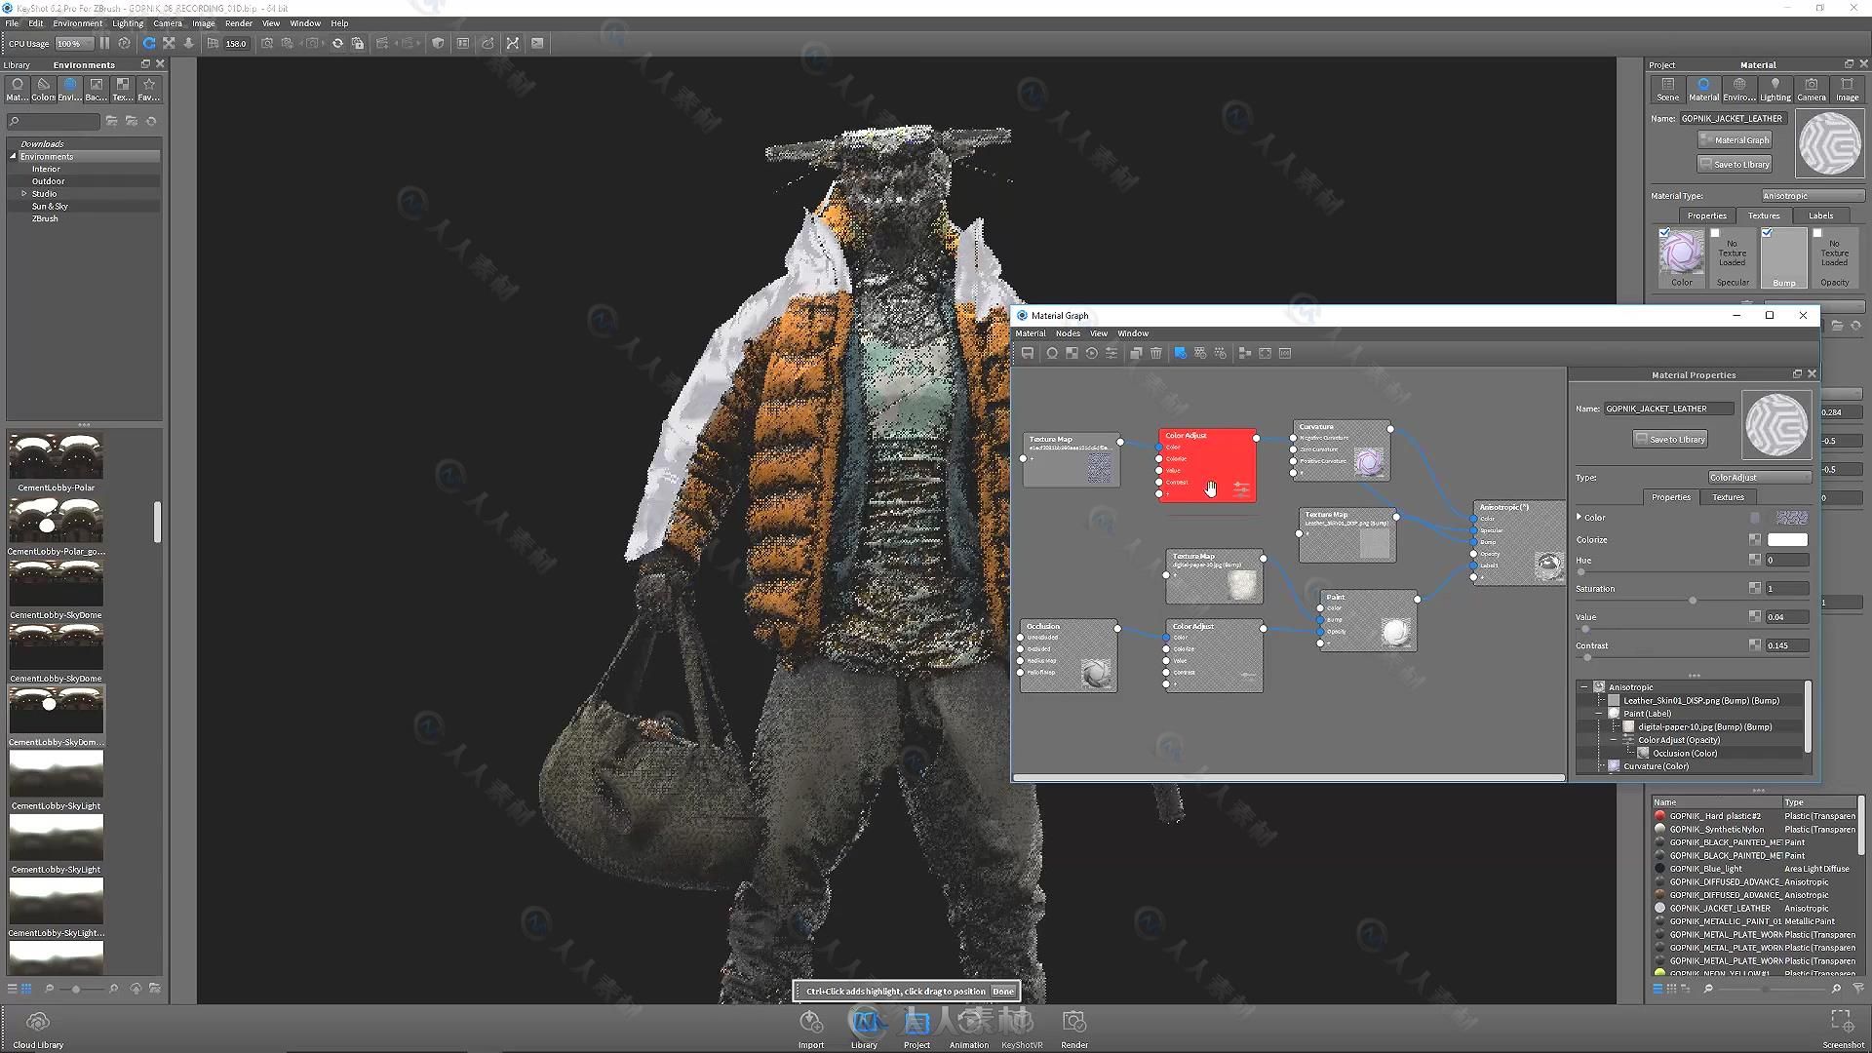
Task: Toggle texture icon beside Colorize
Action: (x=1755, y=539)
